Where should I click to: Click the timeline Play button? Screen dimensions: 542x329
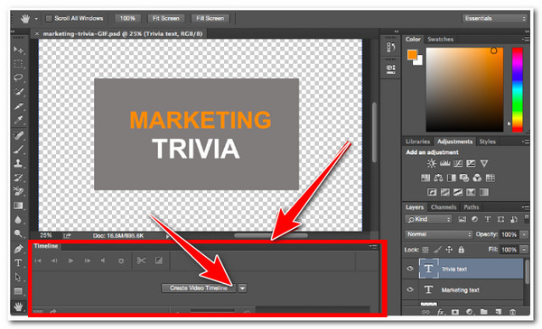click(70, 260)
